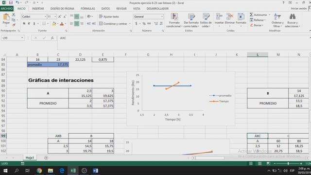Toggle center horizontal alignment
The width and height of the screenshot is (311, 175).
[77, 24]
